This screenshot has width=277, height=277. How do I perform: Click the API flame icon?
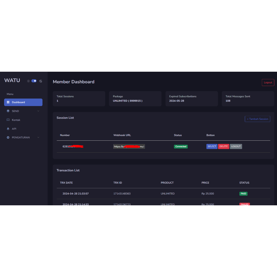pyautogui.click(x=8, y=129)
